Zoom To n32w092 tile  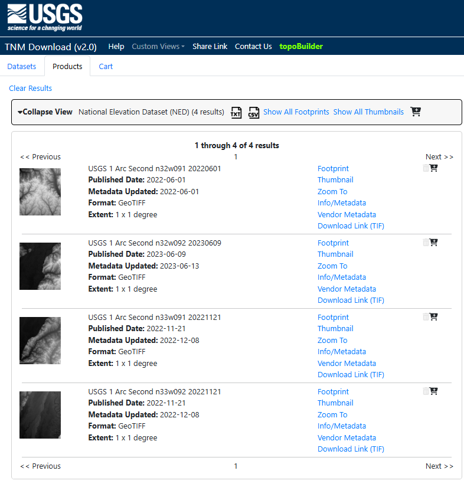click(332, 266)
